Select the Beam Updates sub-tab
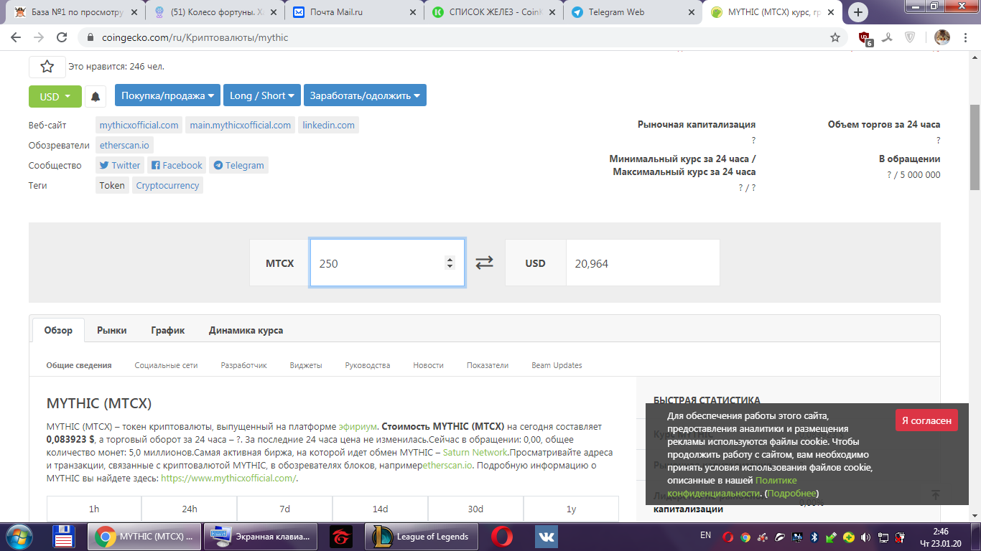Screen dimensions: 981x551 coord(557,365)
